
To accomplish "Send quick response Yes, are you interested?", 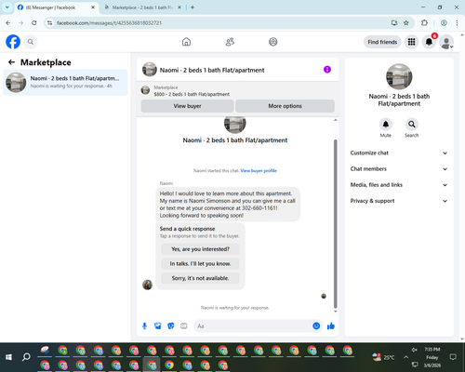I will point(200,249).
